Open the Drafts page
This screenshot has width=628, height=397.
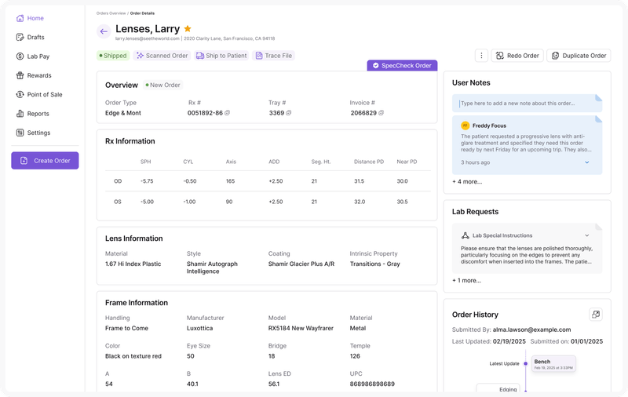click(x=30, y=37)
